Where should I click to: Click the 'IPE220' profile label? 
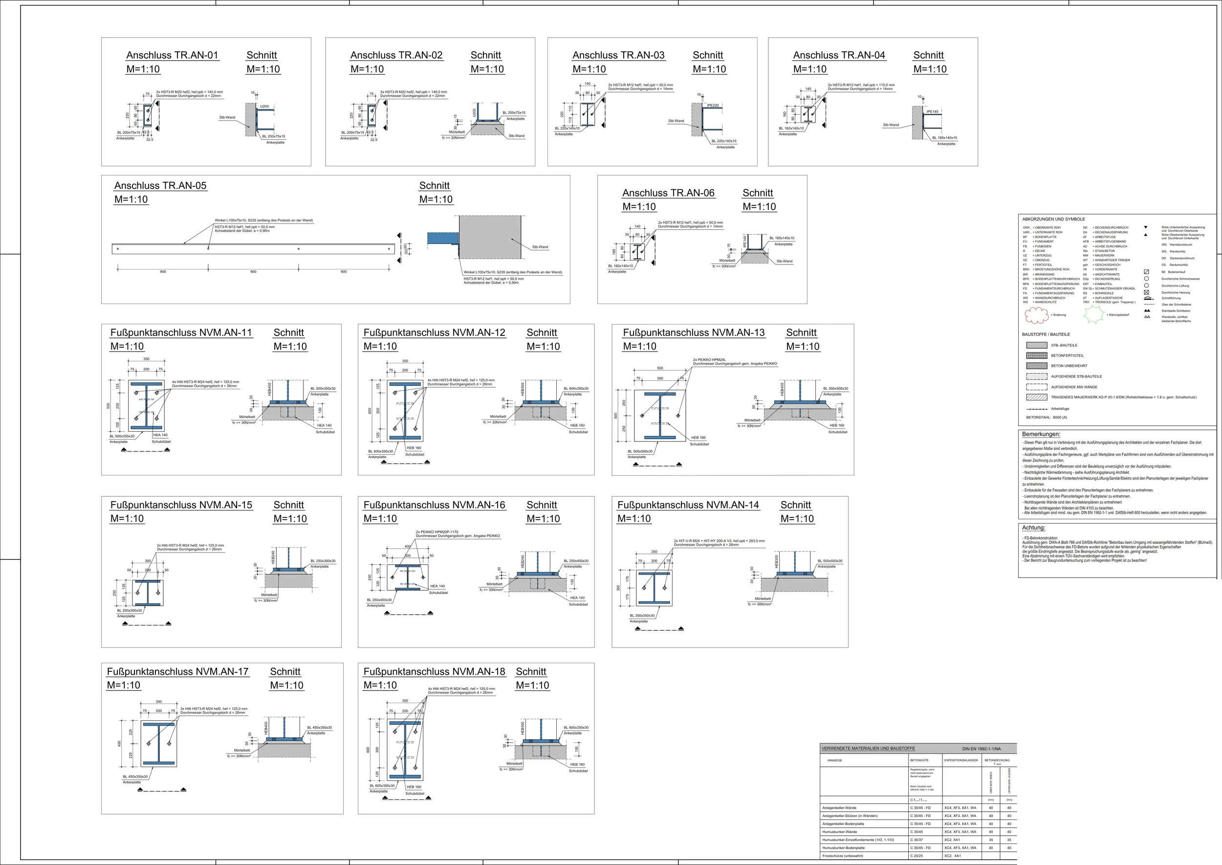[x=713, y=106]
